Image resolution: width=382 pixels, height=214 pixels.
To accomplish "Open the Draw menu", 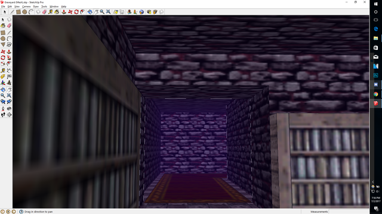I will tap(36, 7).
